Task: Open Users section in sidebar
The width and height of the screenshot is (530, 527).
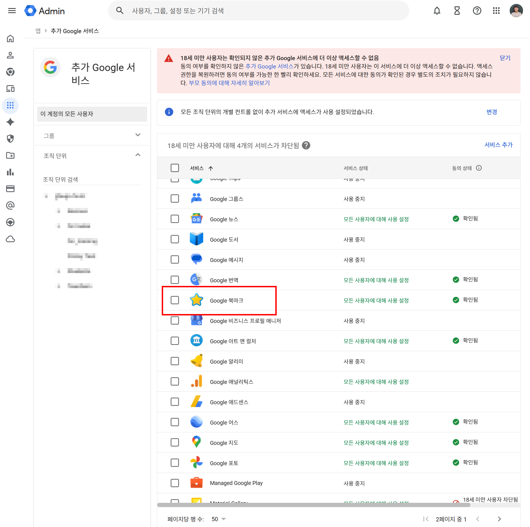Action: pyautogui.click(x=10, y=55)
